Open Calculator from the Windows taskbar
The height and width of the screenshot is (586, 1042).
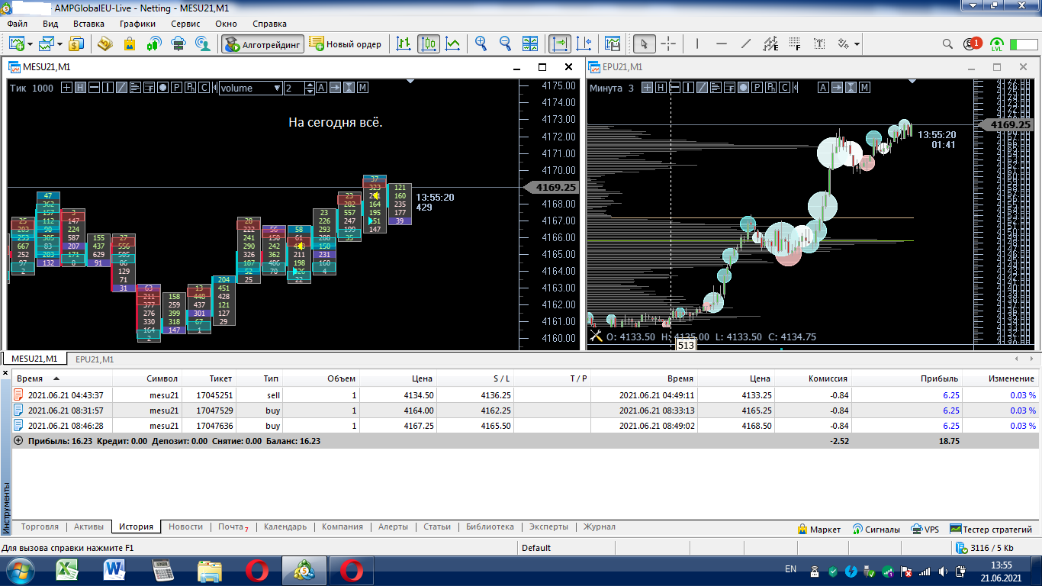(162, 570)
